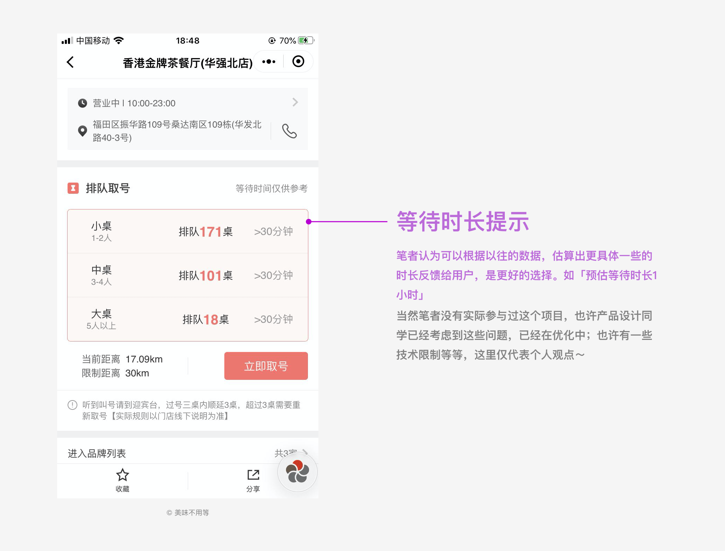Select the 中桌 3-4人 queue row
The height and width of the screenshot is (551, 725).
pos(187,275)
